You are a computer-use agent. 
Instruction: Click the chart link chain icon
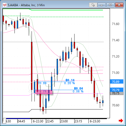[x=93, y=5]
